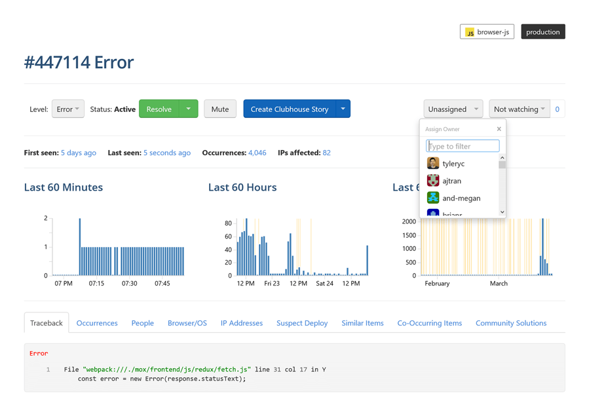The height and width of the screenshot is (412, 589).
Task: Click the webpack fetch.js file path
Action: [166, 369]
